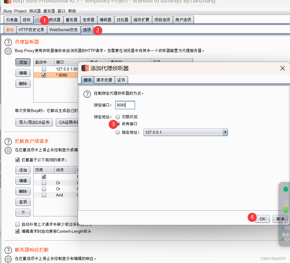Screen dimensions: 290x263
Task: Click 添加 button for proxy listeners
Action: tap(23, 63)
